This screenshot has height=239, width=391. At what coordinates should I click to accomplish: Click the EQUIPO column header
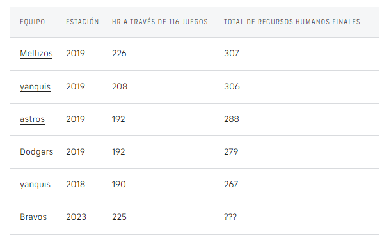pyautogui.click(x=33, y=22)
